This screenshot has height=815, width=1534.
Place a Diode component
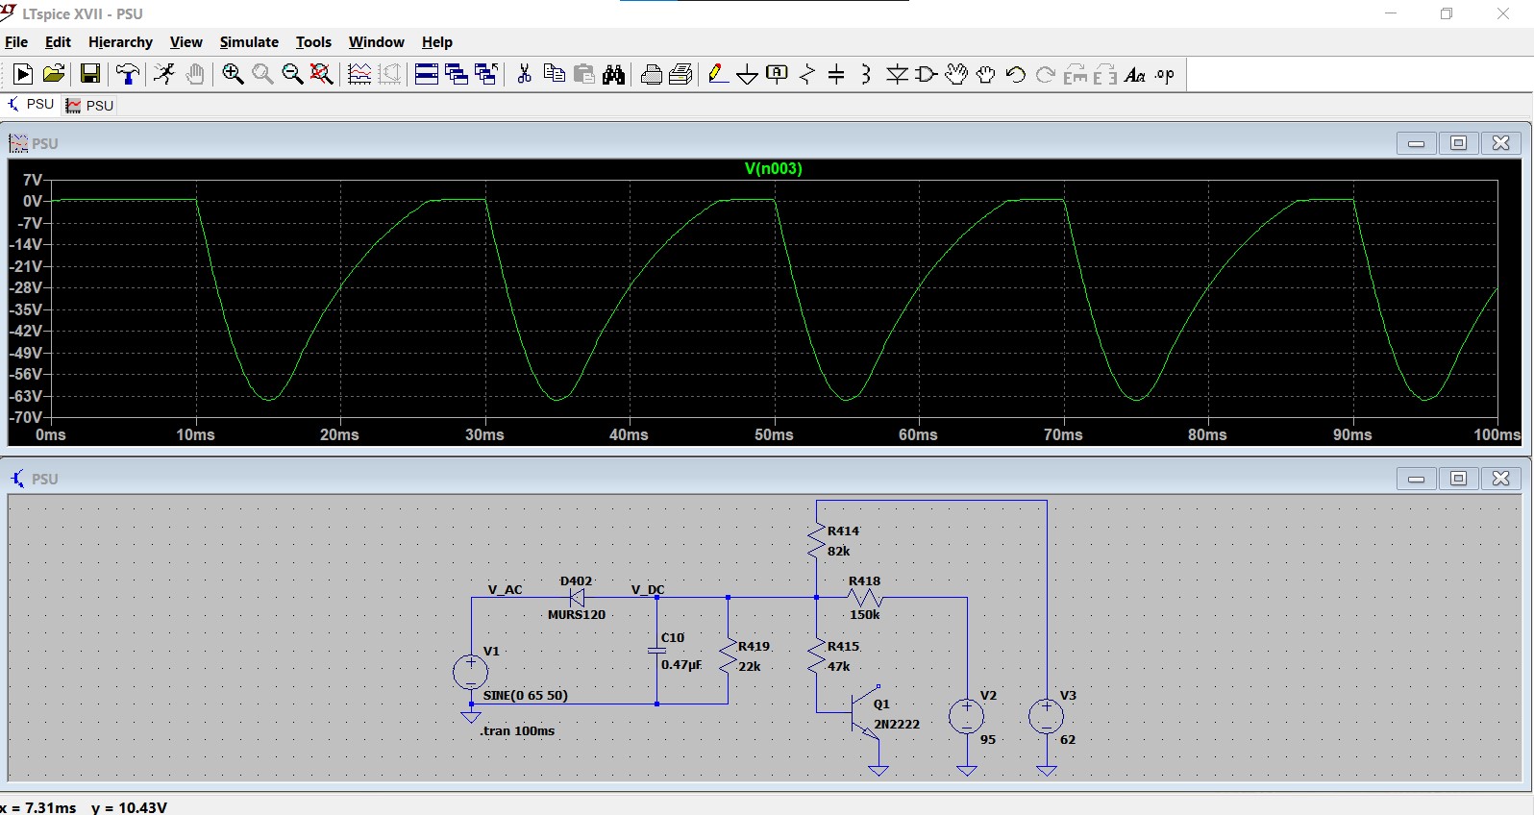[x=897, y=74]
